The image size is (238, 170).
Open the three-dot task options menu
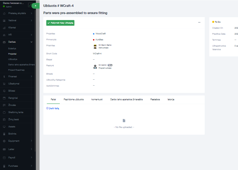(199, 23)
